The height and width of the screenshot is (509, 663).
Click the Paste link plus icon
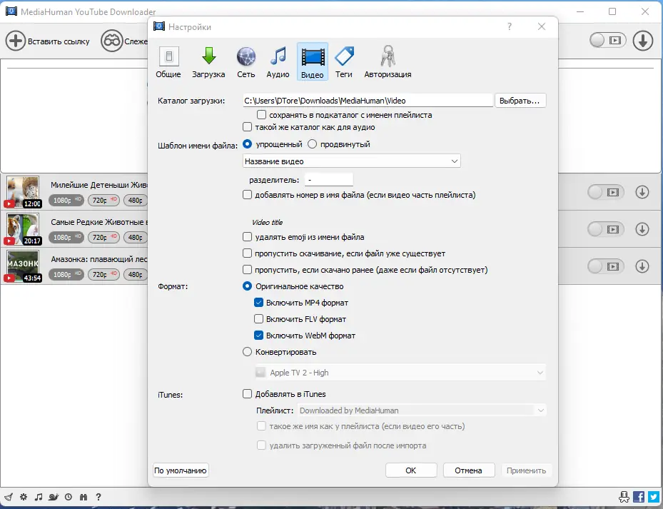(16, 41)
